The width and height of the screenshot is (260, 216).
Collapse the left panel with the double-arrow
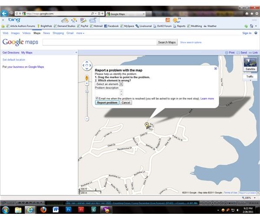(76, 52)
